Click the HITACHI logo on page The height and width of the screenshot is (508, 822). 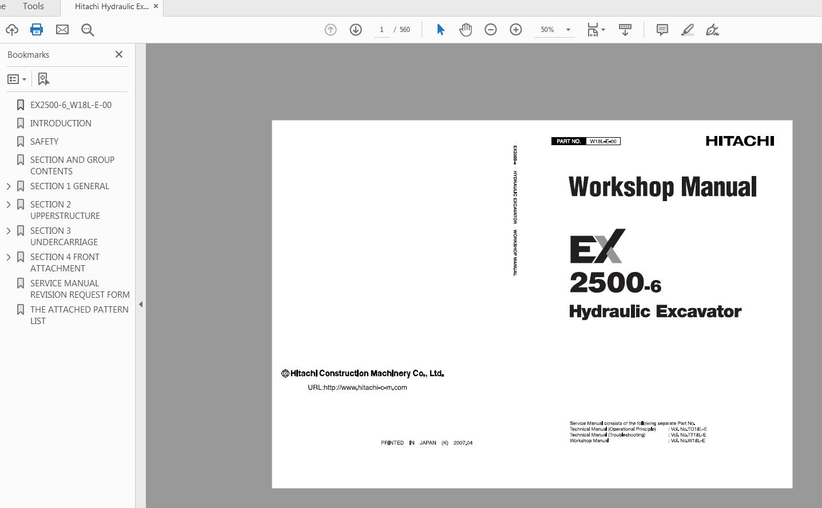tap(740, 141)
